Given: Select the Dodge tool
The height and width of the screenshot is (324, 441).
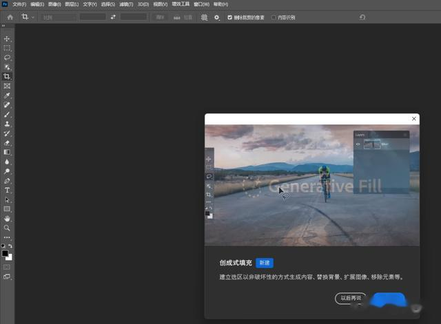Looking at the screenshot, I should (7, 171).
